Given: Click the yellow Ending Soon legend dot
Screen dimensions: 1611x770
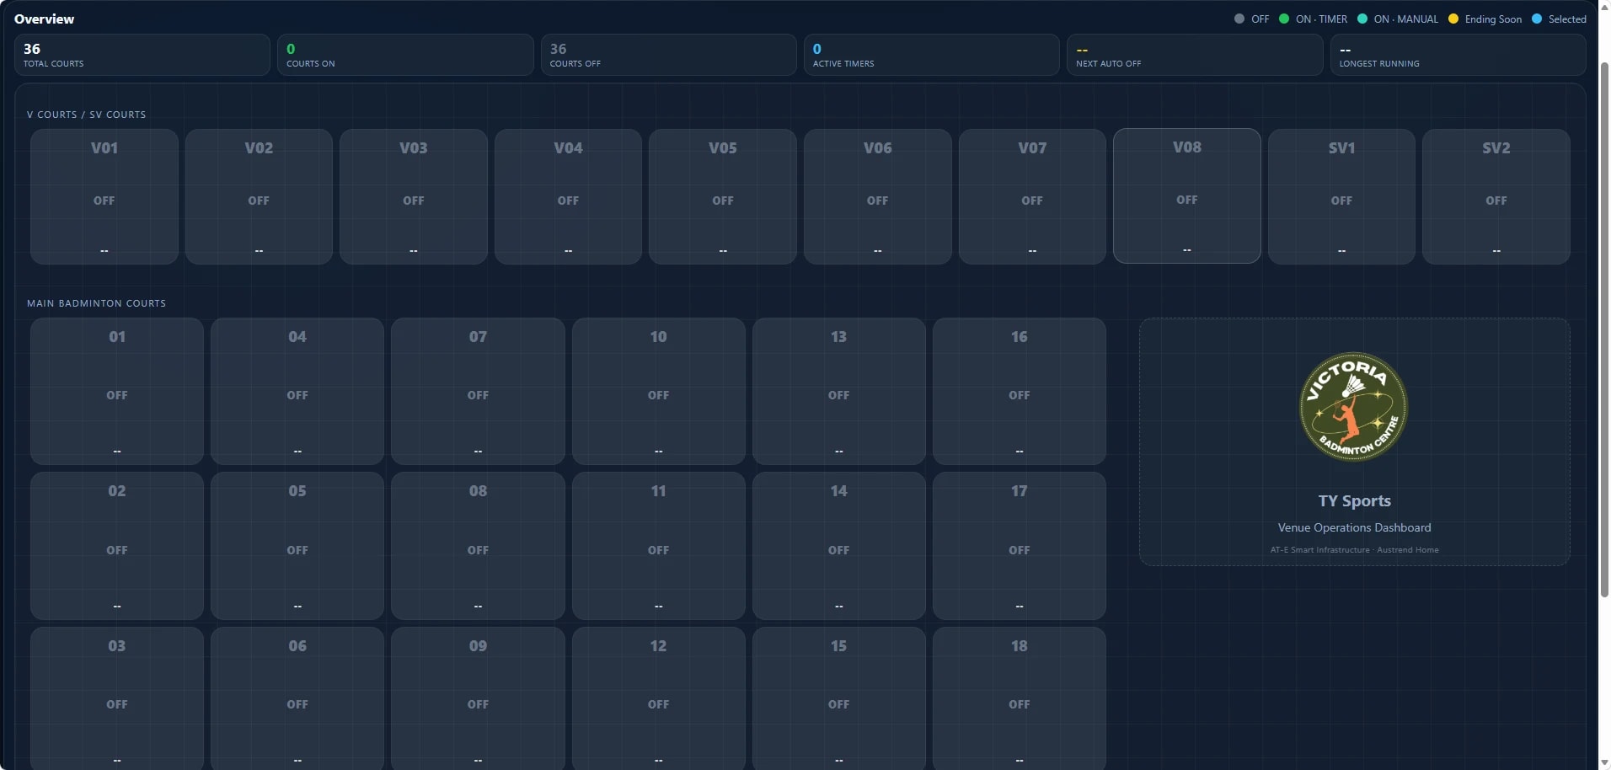Looking at the screenshot, I should pyautogui.click(x=1453, y=19).
